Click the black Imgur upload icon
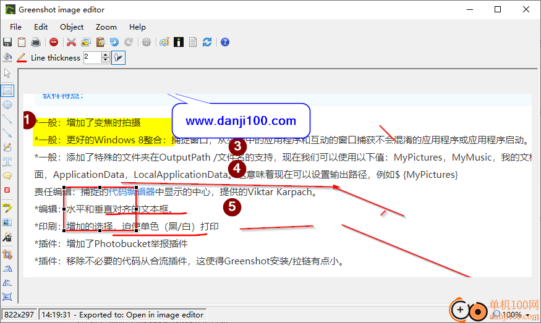This screenshot has width=541, height=323. [x=179, y=42]
